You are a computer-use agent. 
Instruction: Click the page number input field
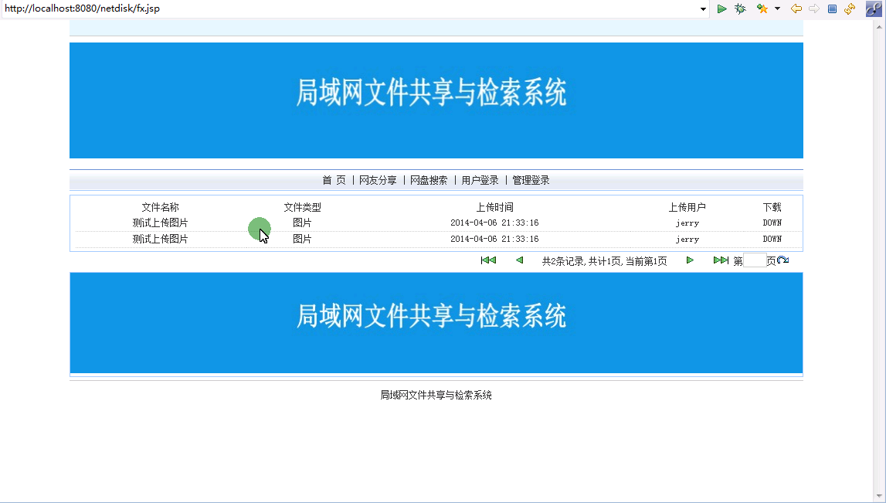coord(755,260)
